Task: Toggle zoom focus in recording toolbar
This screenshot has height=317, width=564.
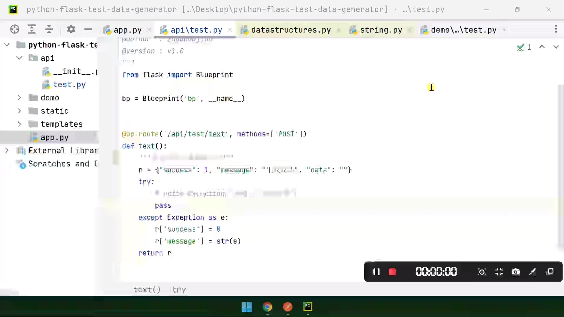Action: click(482, 272)
